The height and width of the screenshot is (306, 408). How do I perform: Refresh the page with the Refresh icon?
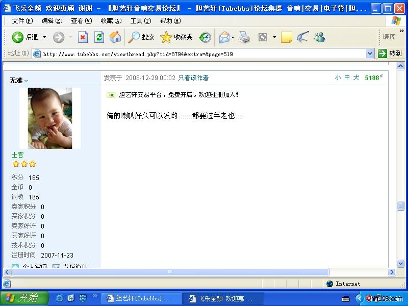tap(99, 37)
